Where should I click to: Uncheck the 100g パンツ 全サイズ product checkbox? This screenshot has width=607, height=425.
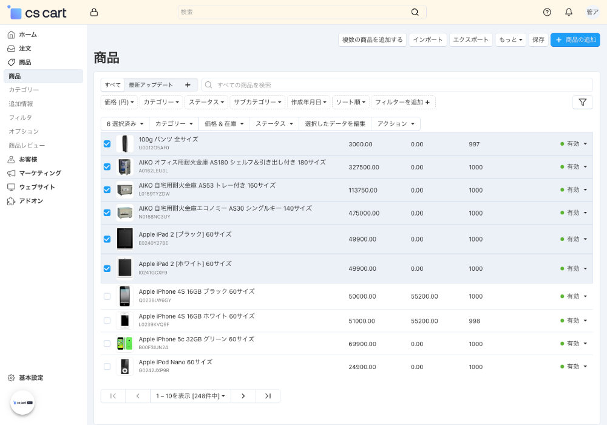tap(107, 144)
